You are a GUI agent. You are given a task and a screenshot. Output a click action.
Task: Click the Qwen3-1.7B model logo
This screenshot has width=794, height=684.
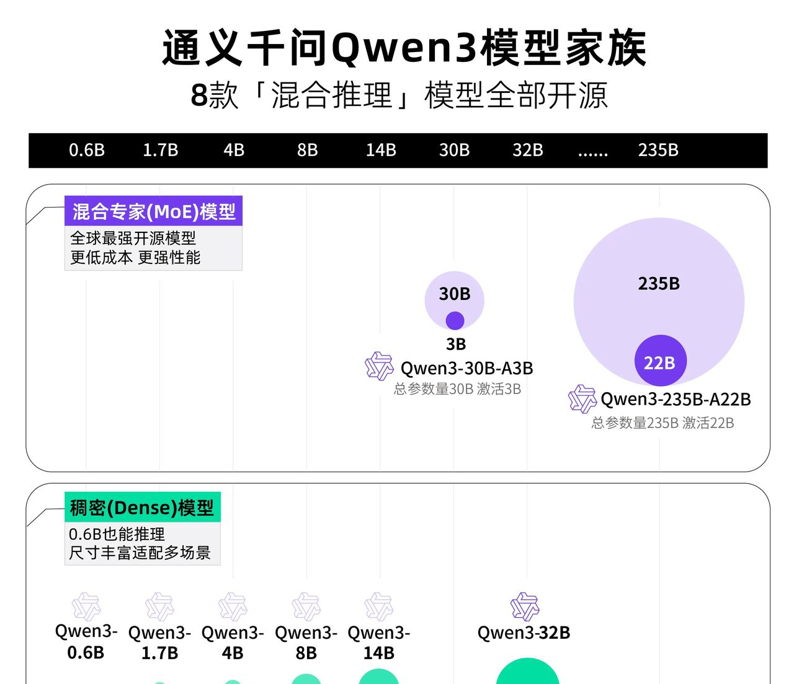160,608
